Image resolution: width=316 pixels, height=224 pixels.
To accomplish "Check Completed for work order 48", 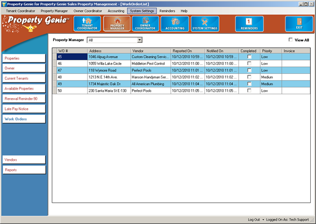I will pyautogui.click(x=249, y=77).
